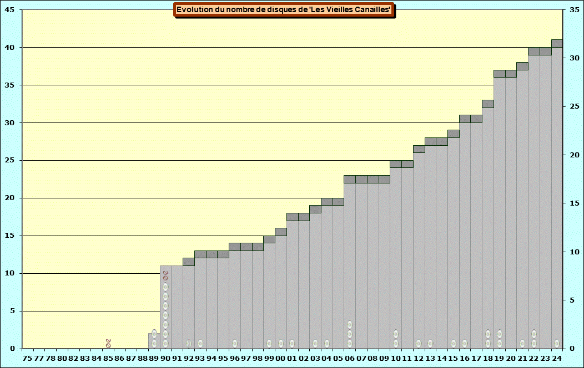
Task: Click the dark cap atop the 92 bar
Action: click(x=189, y=262)
